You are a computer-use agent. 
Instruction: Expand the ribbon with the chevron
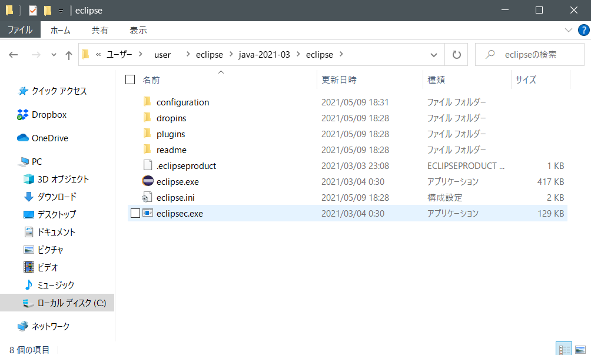(x=569, y=30)
